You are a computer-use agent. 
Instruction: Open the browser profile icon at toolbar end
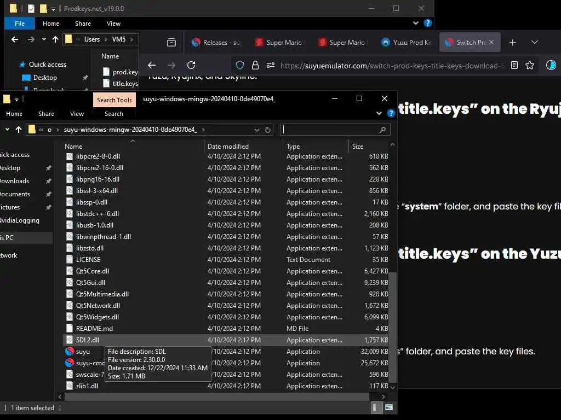click(x=551, y=65)
